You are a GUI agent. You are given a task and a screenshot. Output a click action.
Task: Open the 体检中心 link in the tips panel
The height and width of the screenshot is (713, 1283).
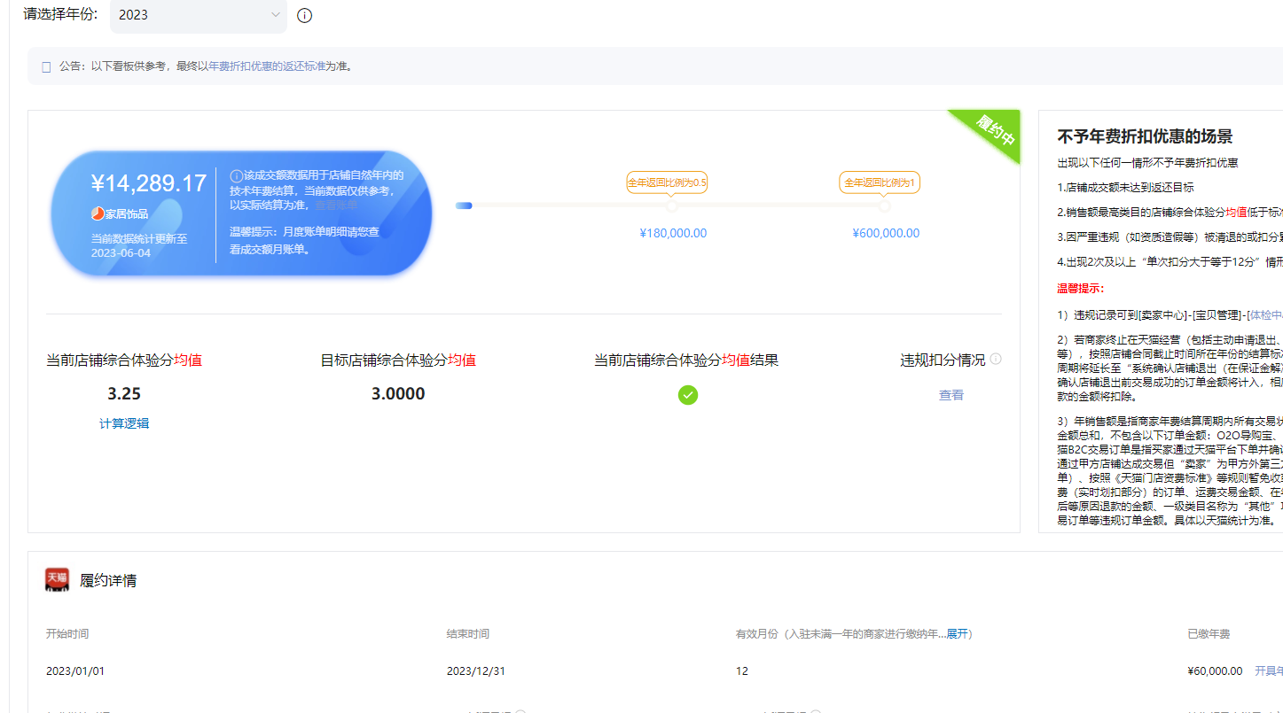1266,314
